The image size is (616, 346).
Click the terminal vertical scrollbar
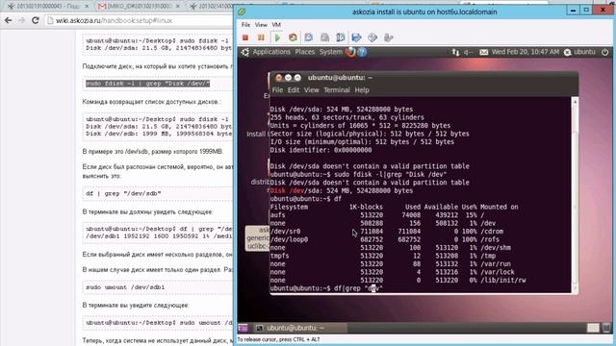pyautogui.click(x=575, y=194)
